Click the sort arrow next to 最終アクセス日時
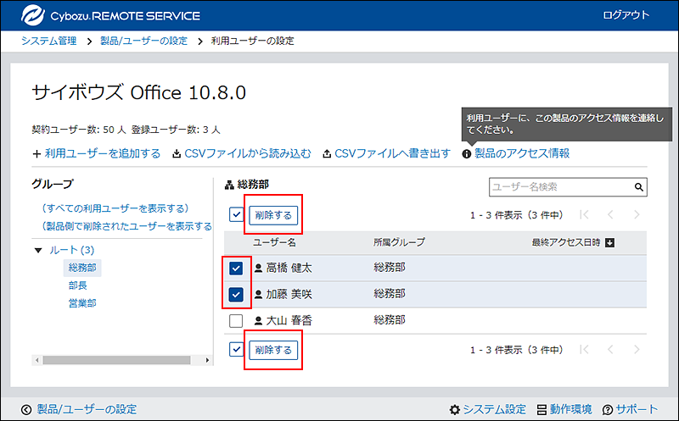679x421 pixels. coord(609,242)
